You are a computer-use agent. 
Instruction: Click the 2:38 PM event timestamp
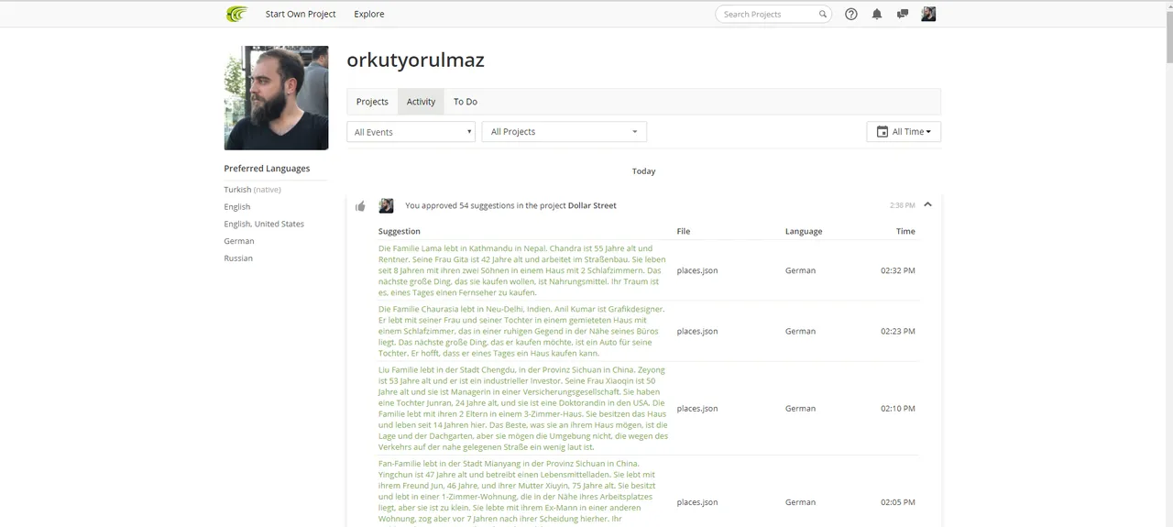pyautogui.click(x=902, y=205)
